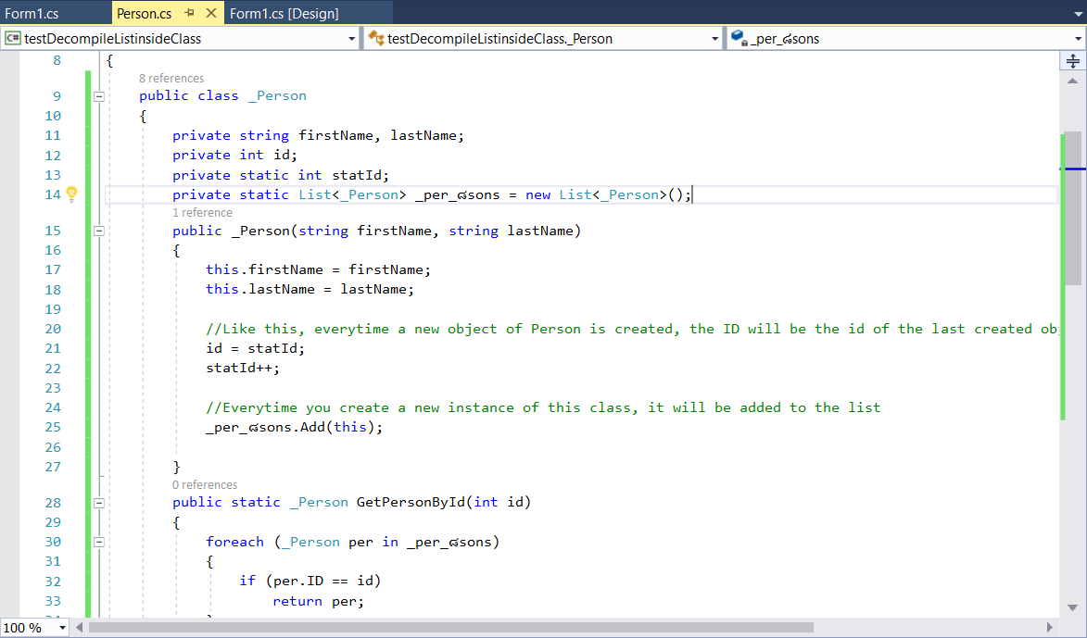Collapse the GetPersonById method on line 28
1087x638 pixels.
coord(98,502)
